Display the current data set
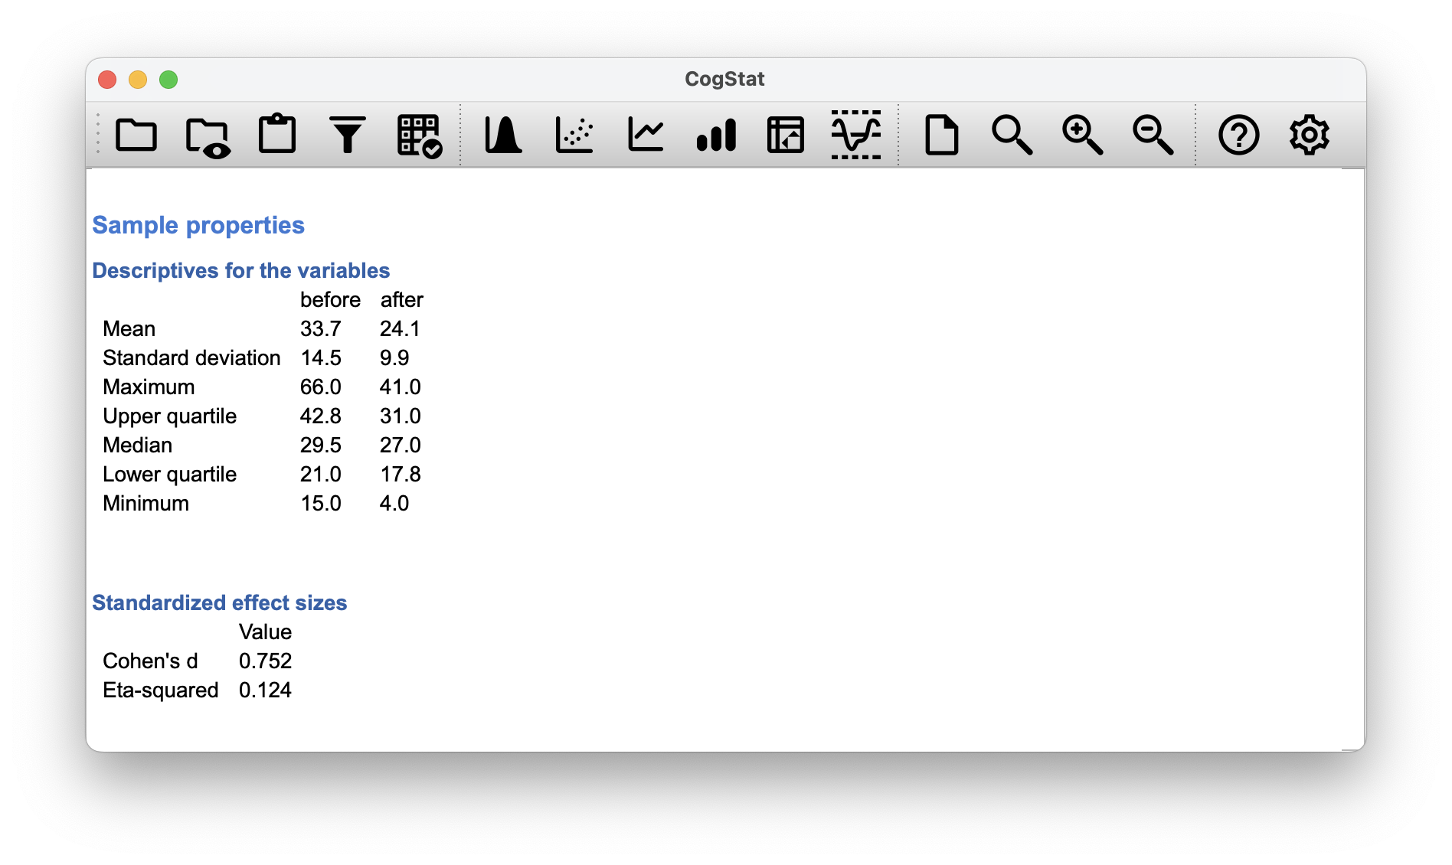1452x865 pixels. pyautogui.click(x=418, y=135)
